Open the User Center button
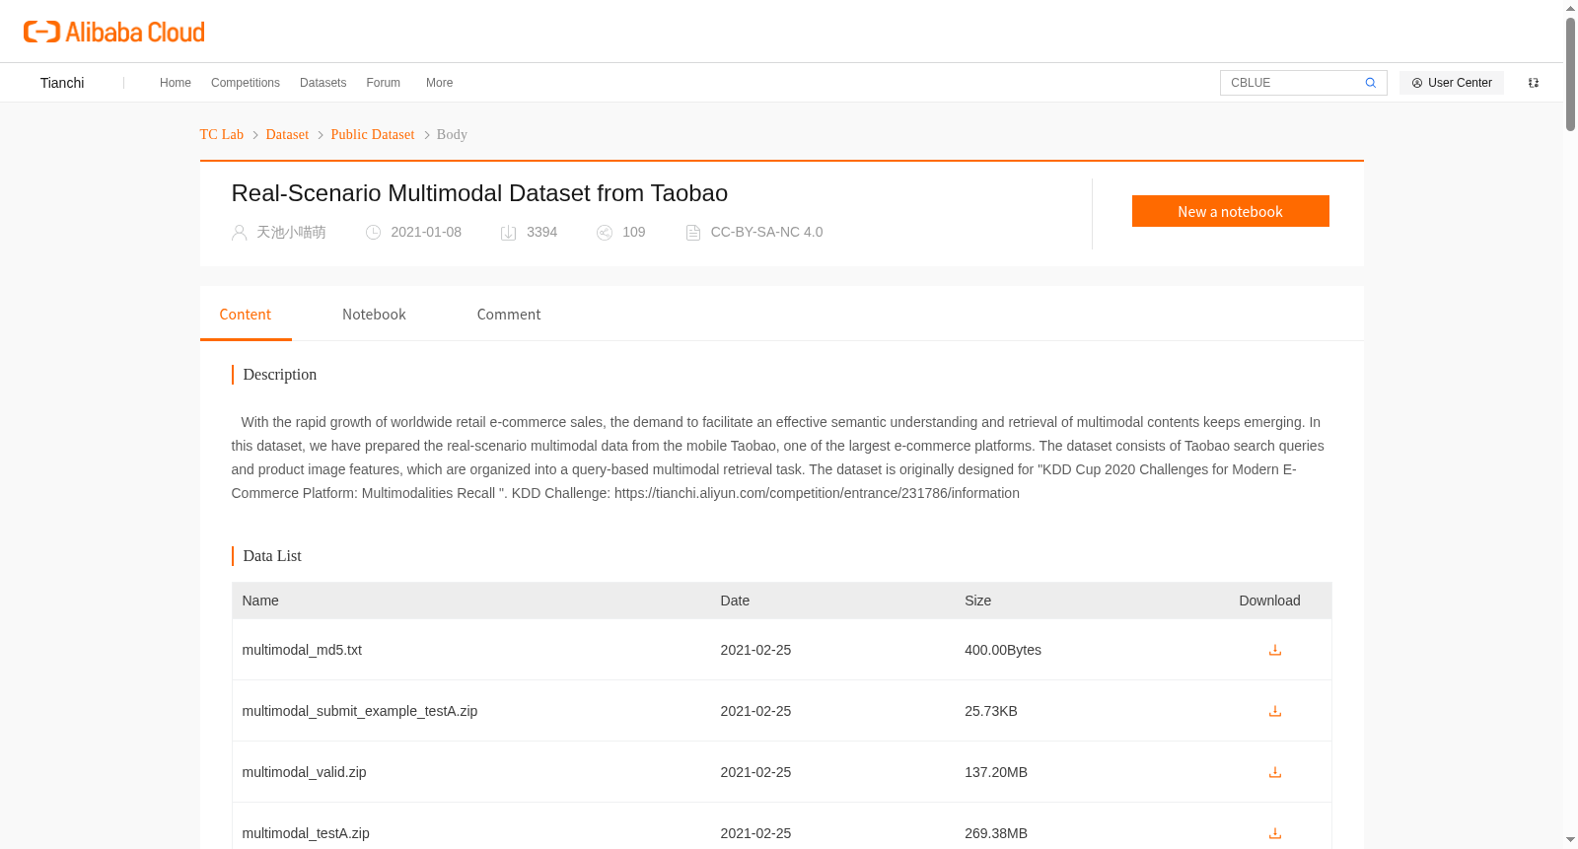Image resolution: width=1578 pixels, height=849 pixels. [1452, 83]
